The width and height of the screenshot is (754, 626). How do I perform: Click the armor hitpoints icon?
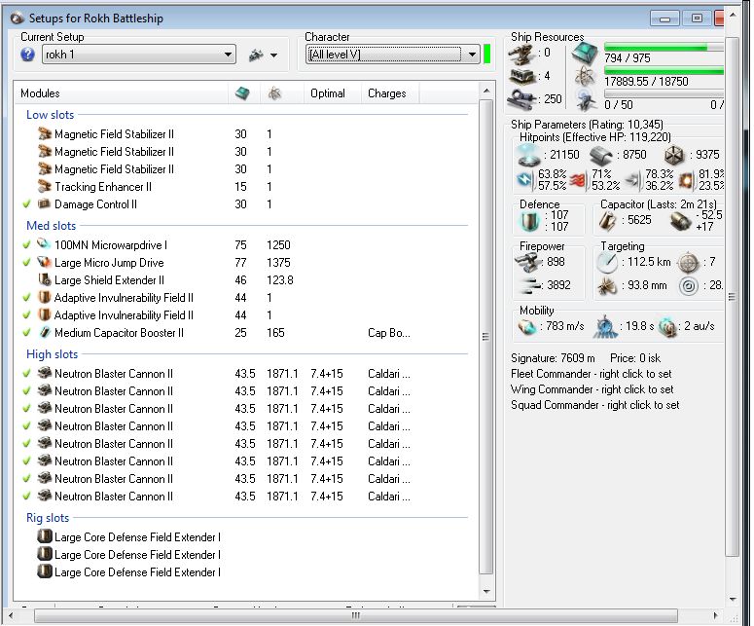click(x=601, y=154)
